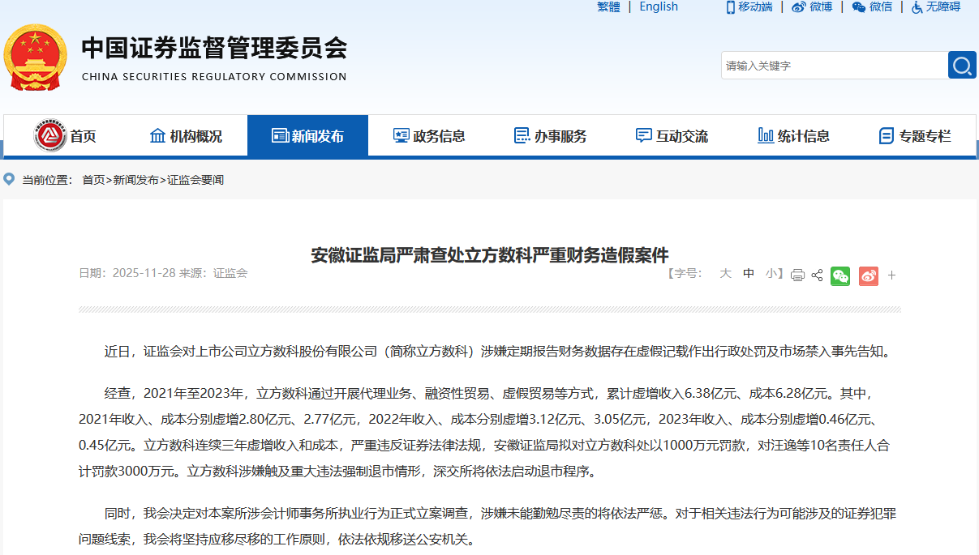The width and height of the screenshot is (979, 555).
Task: Open the CSRC national emblem logo
Action: (x=35, y=57)
